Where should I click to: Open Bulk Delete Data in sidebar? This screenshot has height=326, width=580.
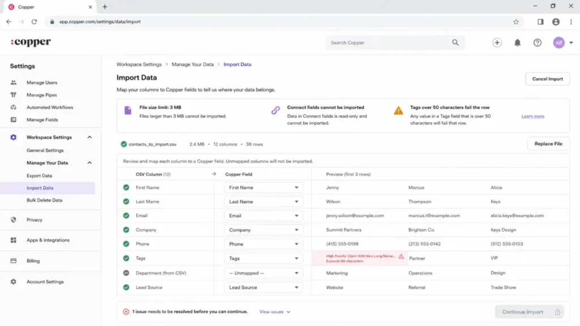click(44, 200)
